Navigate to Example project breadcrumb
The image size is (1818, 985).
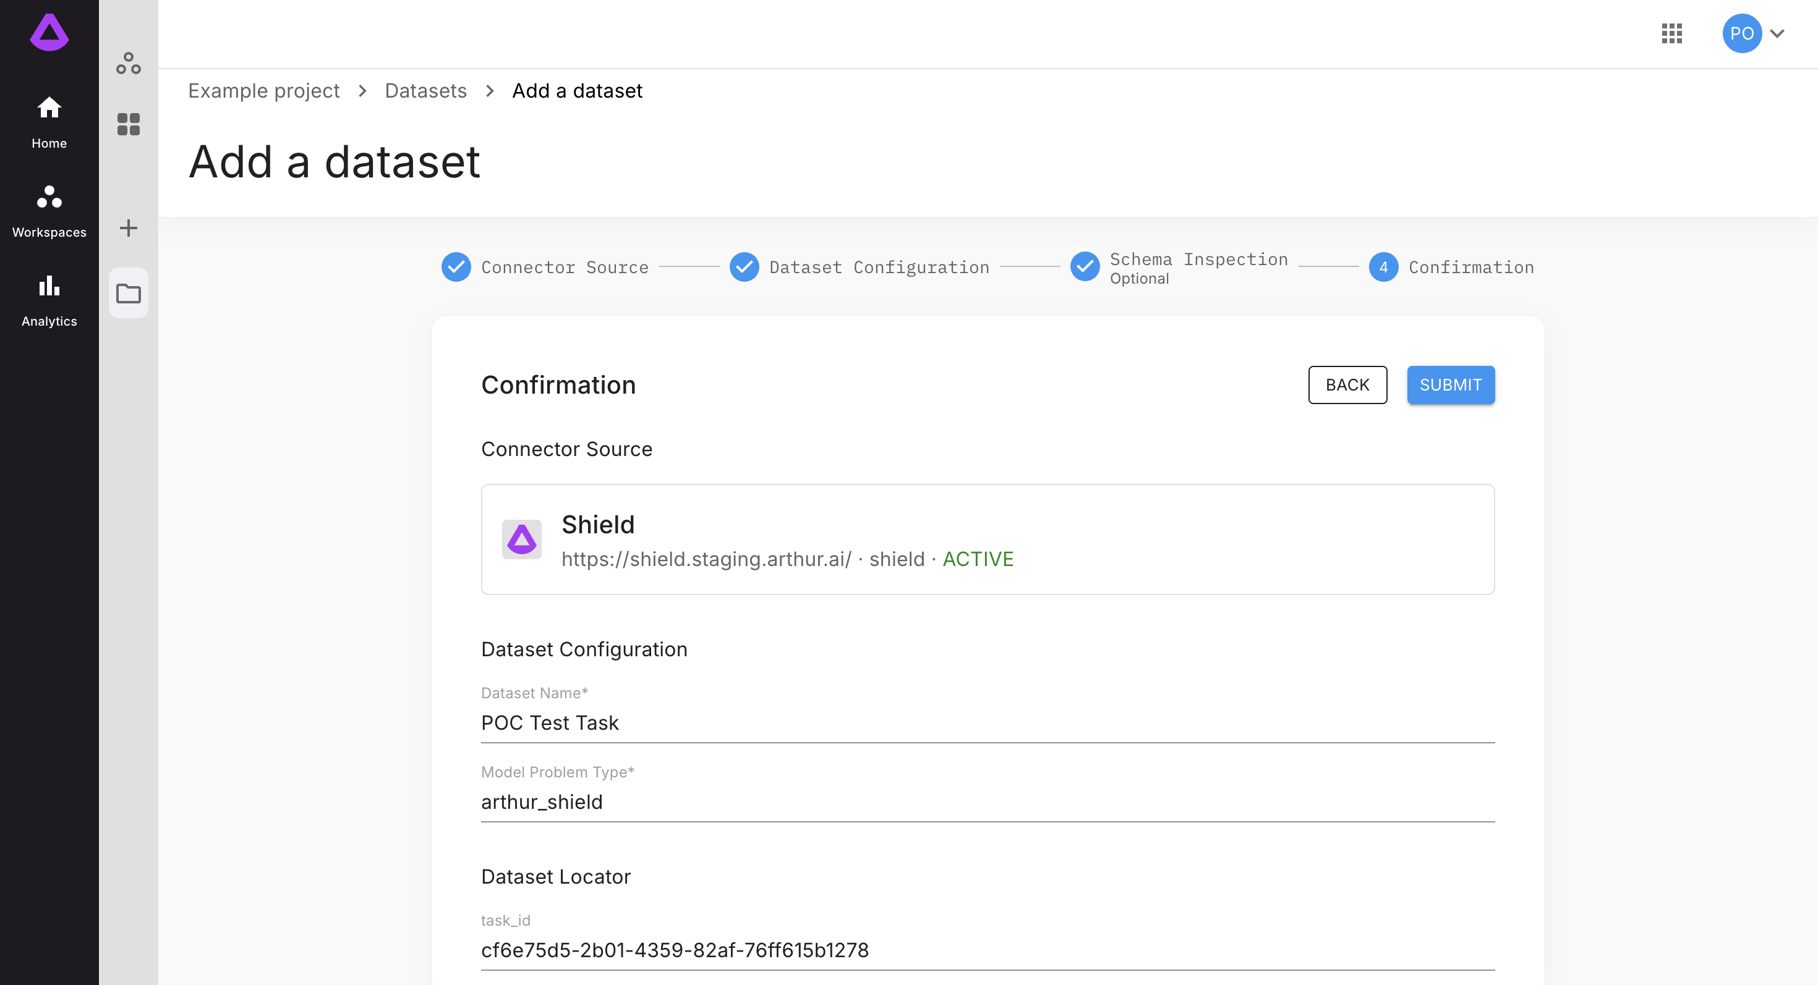pos(263,90)
